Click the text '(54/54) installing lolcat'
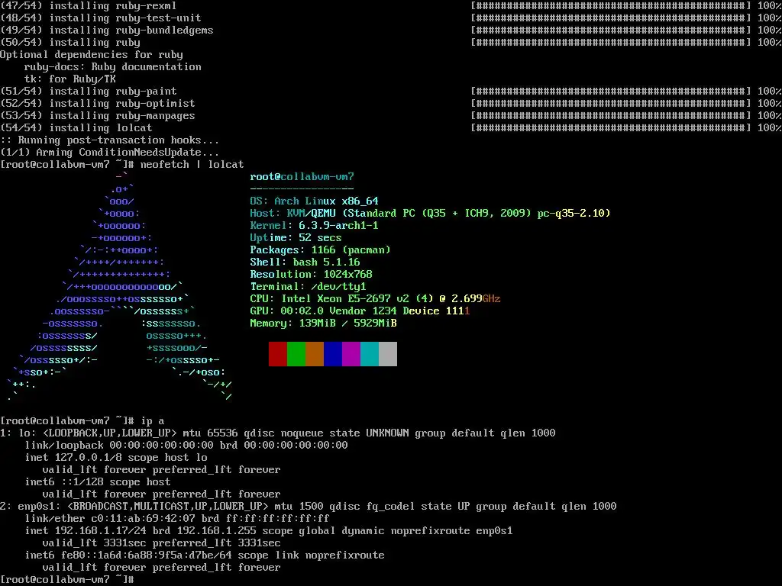This screenshot has height=586, width=782. pos(76,127)
